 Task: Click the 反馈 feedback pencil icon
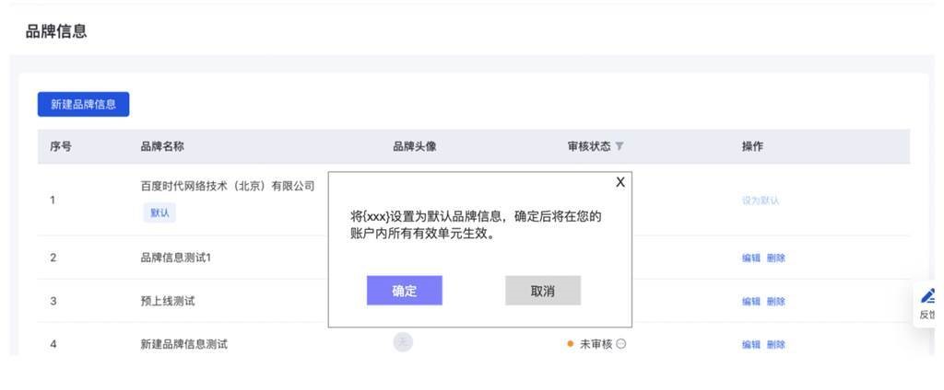tap(928, 296)
